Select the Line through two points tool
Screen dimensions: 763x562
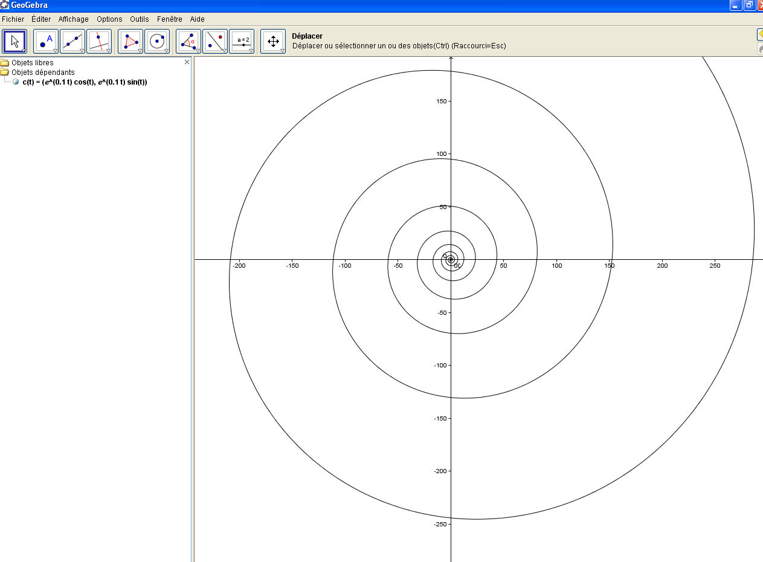click(72, 42)
